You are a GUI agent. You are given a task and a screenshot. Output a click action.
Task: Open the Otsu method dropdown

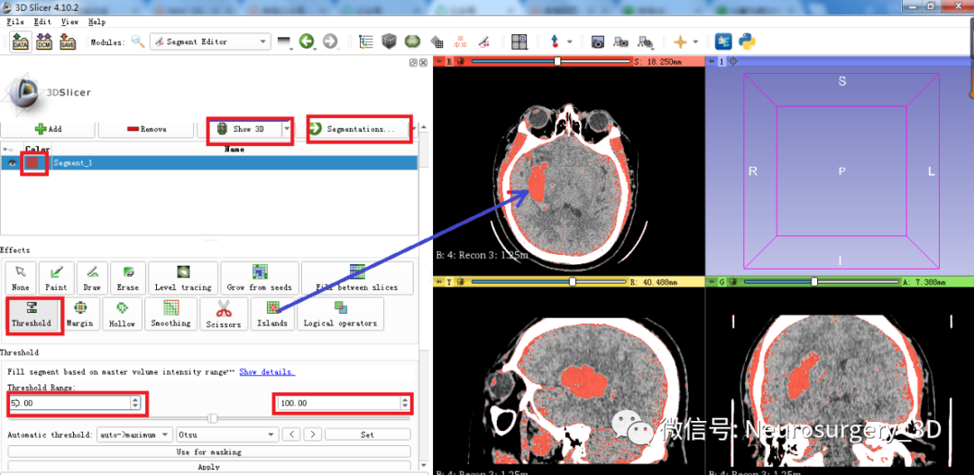click(x=227, y=434)
